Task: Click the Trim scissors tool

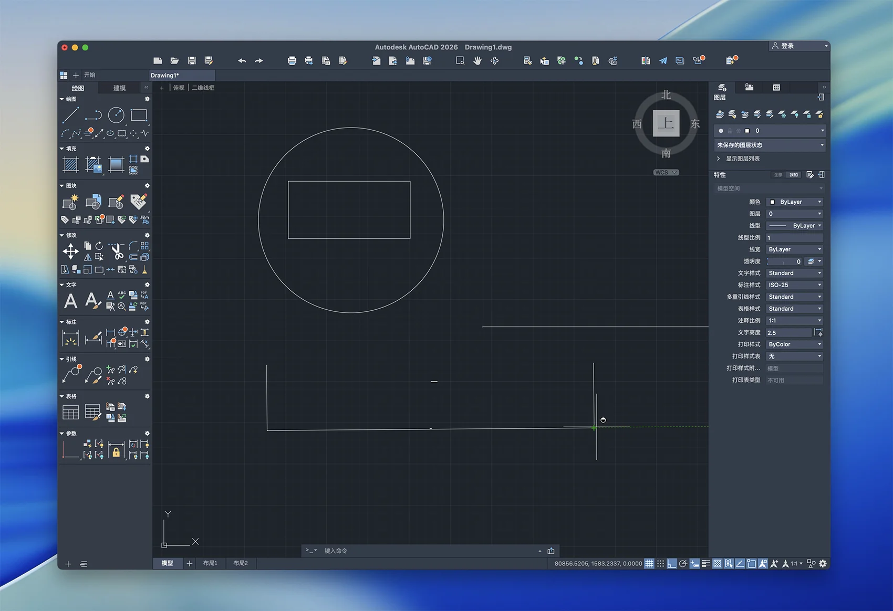Action: (x=117, y=252)
